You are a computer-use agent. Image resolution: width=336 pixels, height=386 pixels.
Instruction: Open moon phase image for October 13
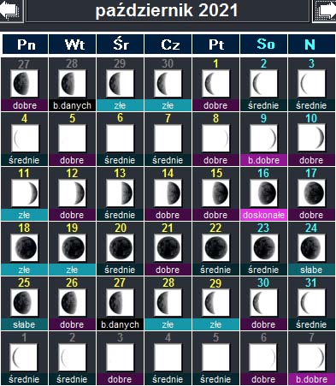coord(120,193)
